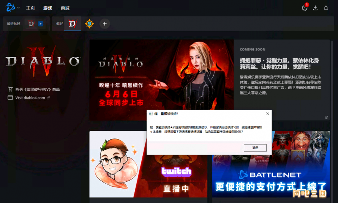The image size is (338, 203).
Task: Go to the 主页 tab
Action: (x=30, y=8)
